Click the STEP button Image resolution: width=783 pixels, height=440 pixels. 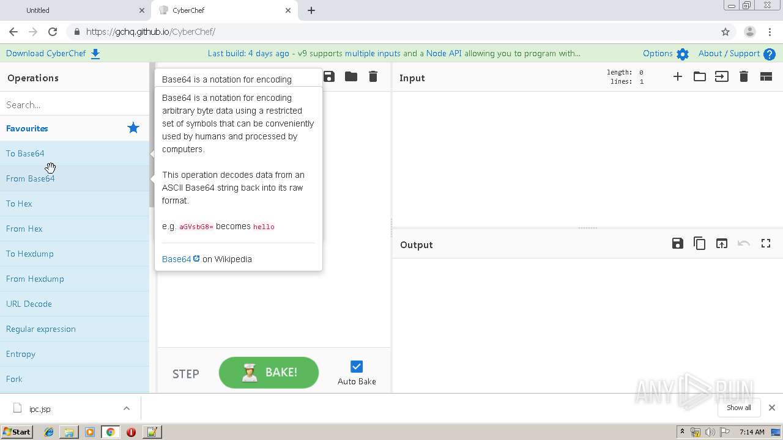point(186,374)
